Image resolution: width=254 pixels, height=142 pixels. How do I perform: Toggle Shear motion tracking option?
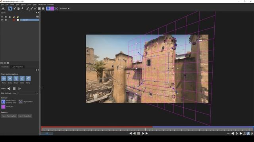point(22,78)
